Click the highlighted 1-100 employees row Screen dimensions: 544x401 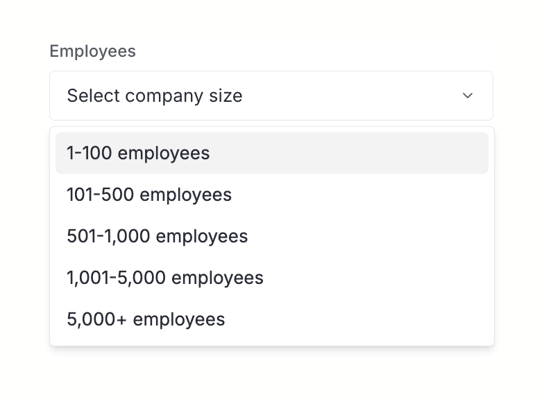tap(271, 153)
